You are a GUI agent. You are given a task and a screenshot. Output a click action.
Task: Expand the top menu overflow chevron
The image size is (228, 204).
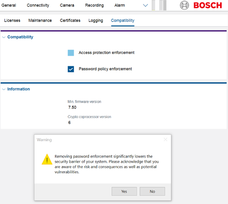(x=145, y=5)
